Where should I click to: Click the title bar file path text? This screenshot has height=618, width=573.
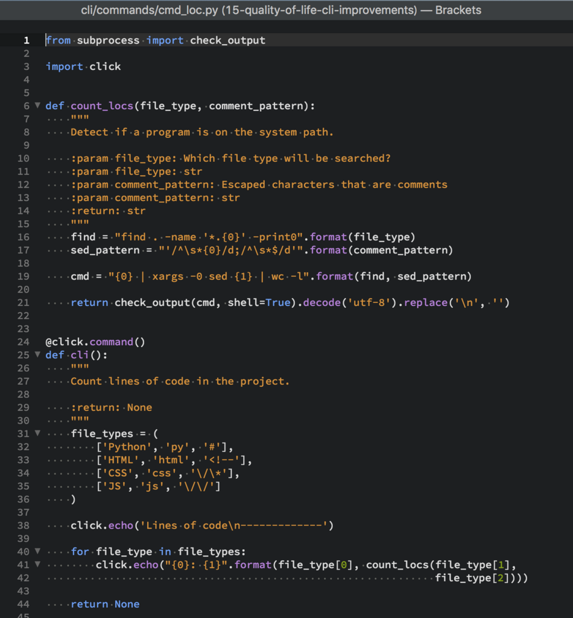pos(281,10)
